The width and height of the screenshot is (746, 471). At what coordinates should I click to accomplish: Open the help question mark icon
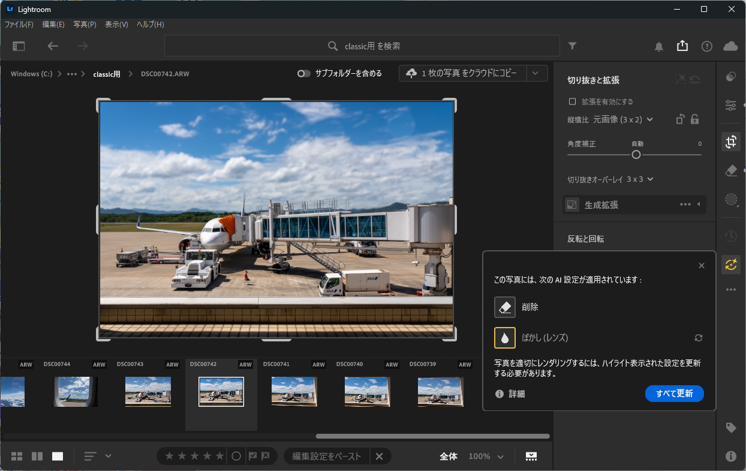coord(707,46)
